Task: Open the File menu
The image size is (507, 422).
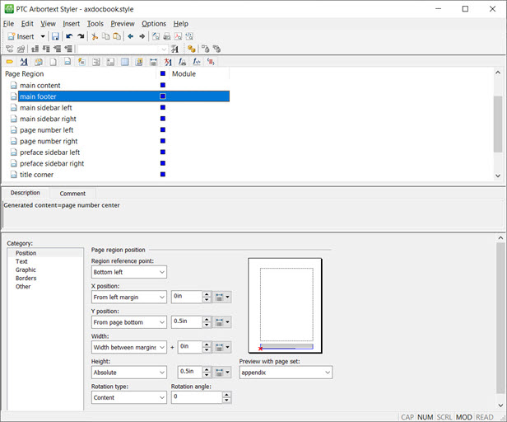Action: point(8,24)
